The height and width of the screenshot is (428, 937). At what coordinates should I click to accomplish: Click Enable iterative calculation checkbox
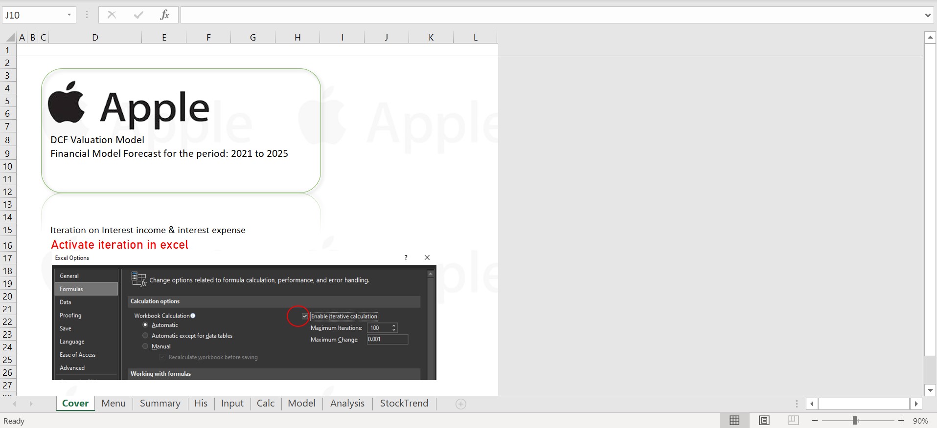coord(305,316)
